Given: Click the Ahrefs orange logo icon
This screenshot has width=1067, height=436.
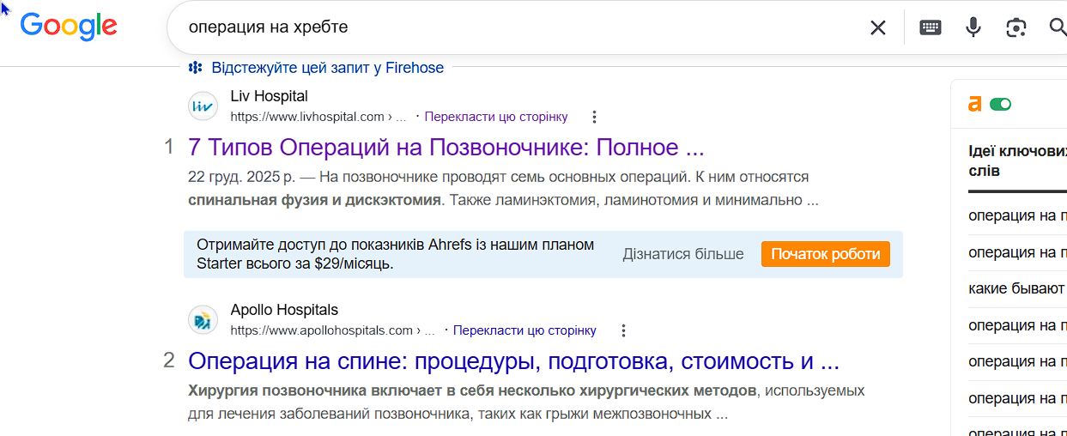Looking at the screenshot, I should pyautogui.click(x=974, y=104).
